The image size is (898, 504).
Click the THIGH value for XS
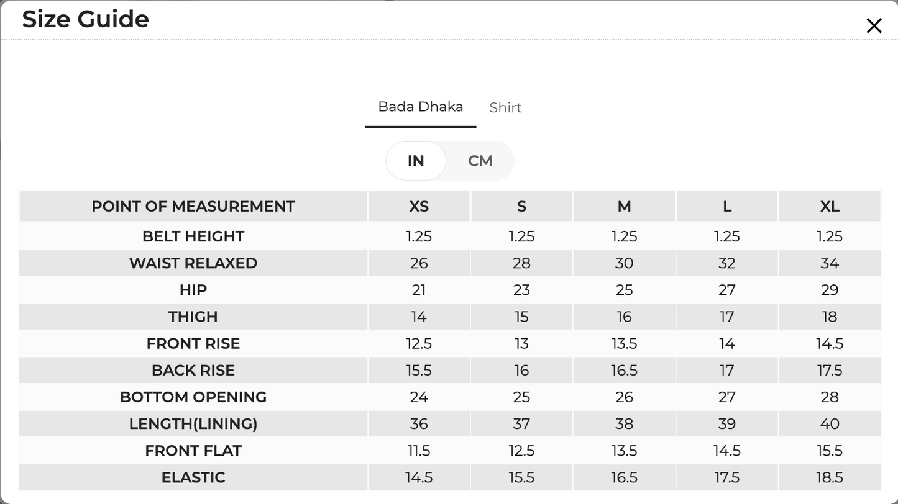[419, 317]
